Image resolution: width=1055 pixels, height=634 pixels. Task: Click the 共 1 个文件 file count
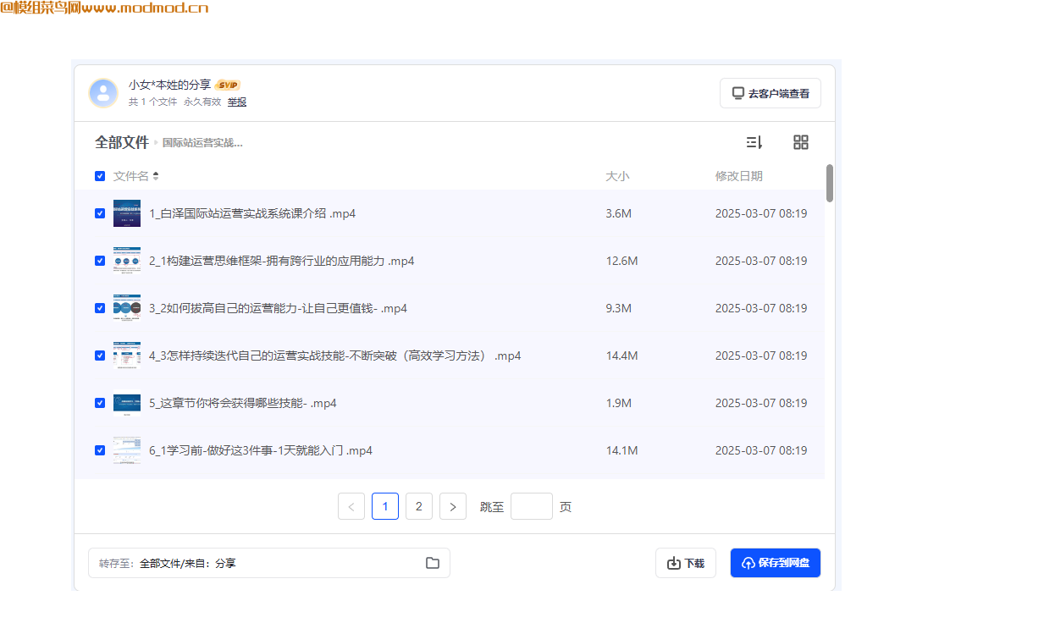tap(153, 102)
